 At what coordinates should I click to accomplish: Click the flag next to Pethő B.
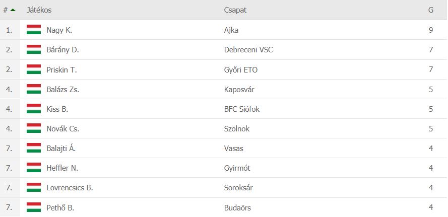pos(34,207)
